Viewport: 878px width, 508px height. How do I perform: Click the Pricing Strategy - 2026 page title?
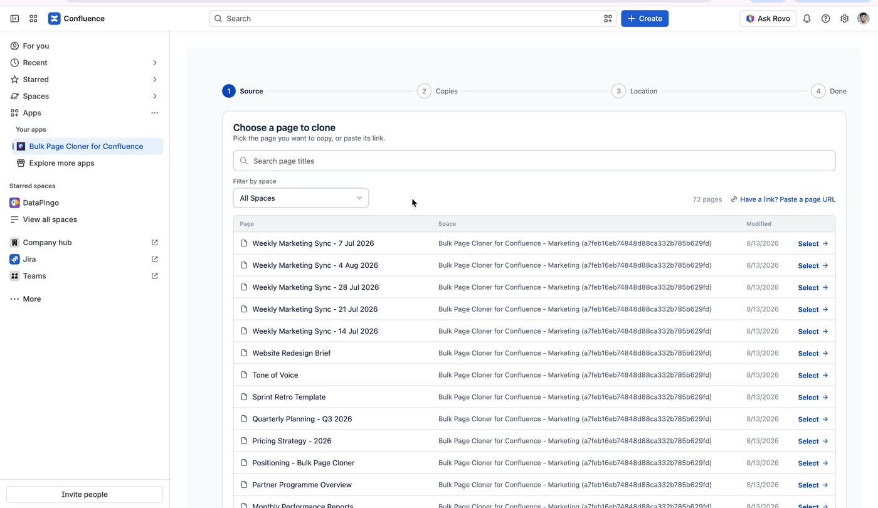(292, 441)
